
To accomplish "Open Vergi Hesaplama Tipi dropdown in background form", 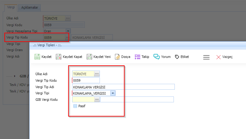I will (x=68, y=31).
